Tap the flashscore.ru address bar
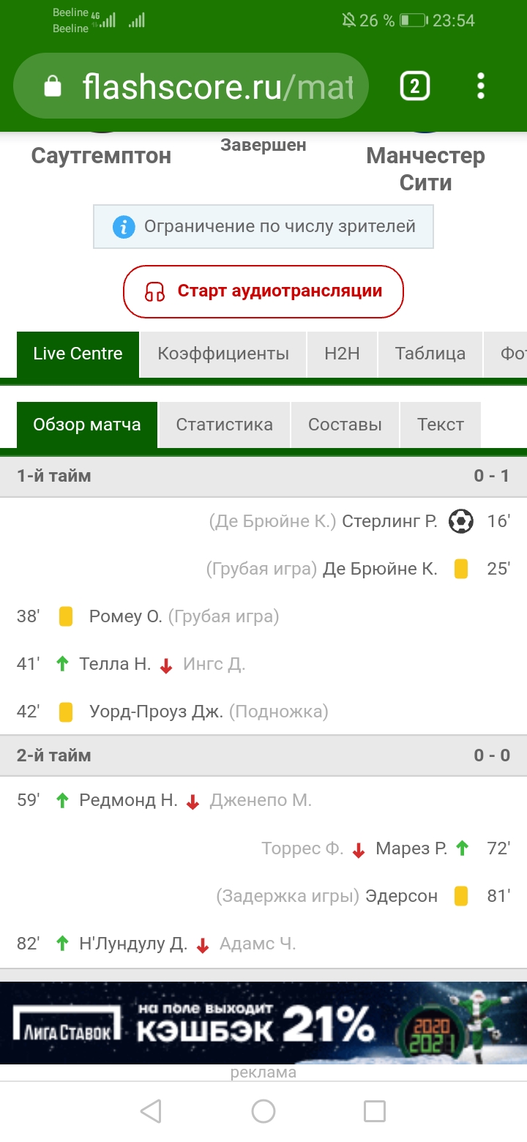 [217, 87]
